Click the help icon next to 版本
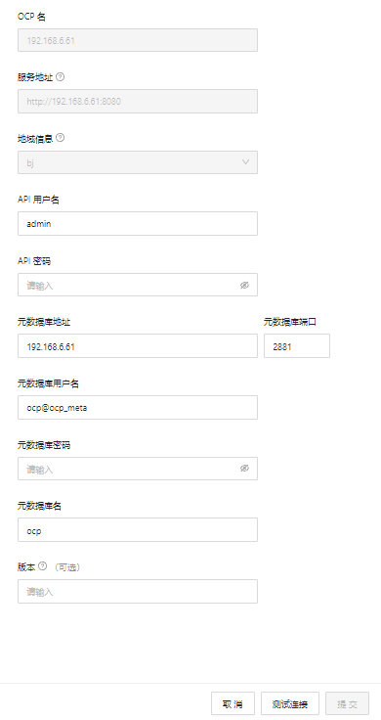381x720 pixels. [x=43, y=566]
